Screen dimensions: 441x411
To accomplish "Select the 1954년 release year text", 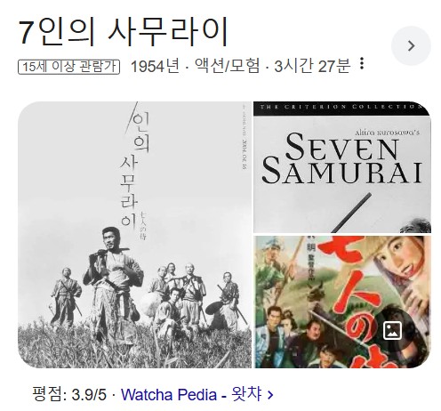I will click(155, 66).
